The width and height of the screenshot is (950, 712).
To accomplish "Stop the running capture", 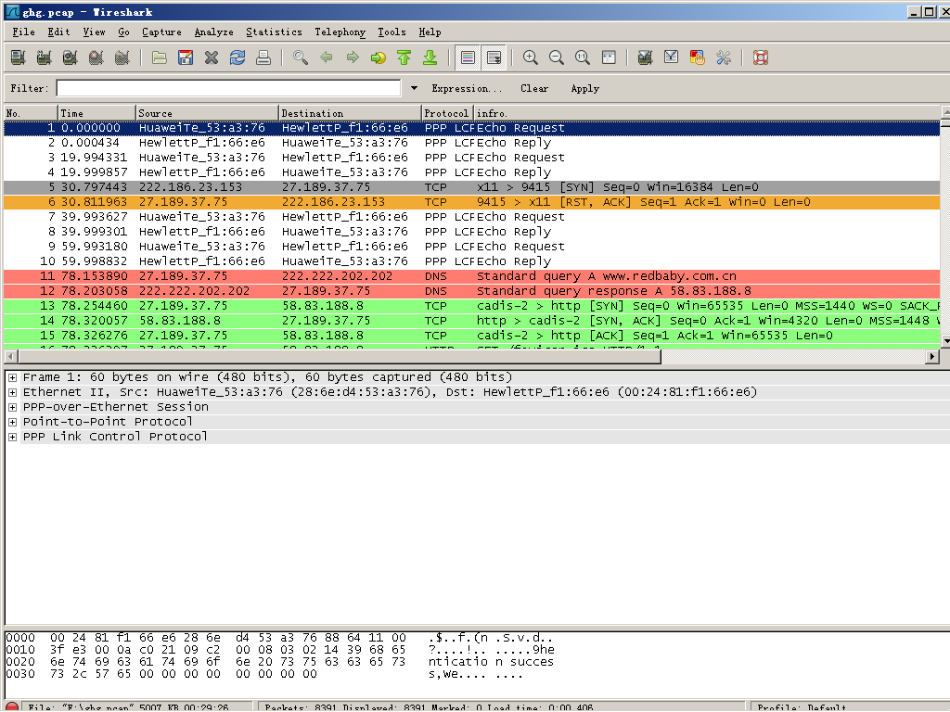I will coord(96,57).
